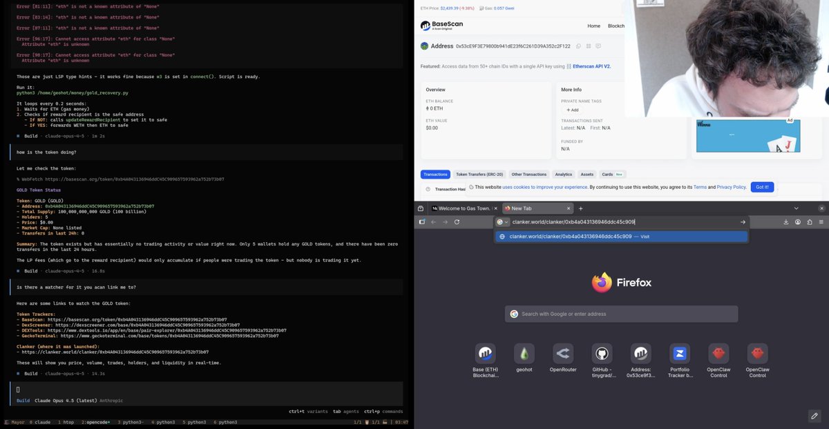Add a private name tag

573,110
